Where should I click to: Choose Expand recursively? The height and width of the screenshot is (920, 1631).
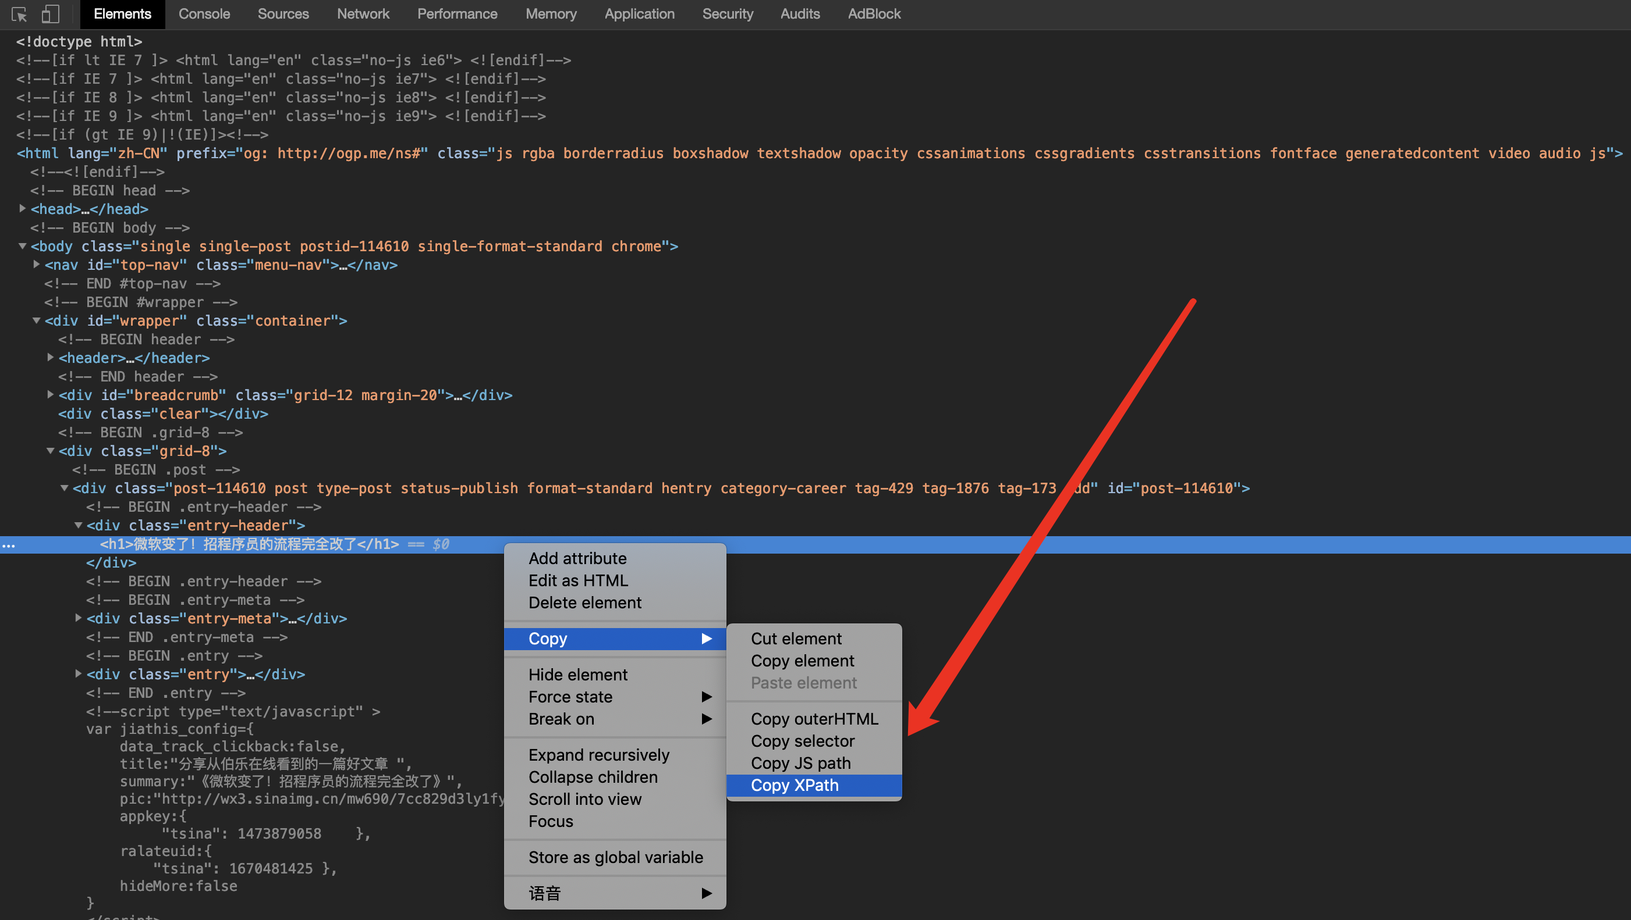pyautogui.click(x=615, y=755)
